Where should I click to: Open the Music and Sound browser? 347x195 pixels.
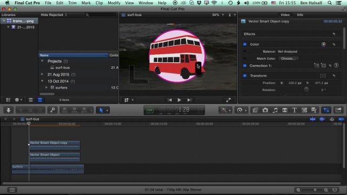275,110
